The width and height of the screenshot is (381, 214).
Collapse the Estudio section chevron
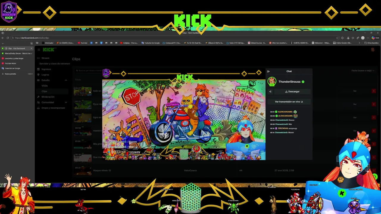point(66,80)
